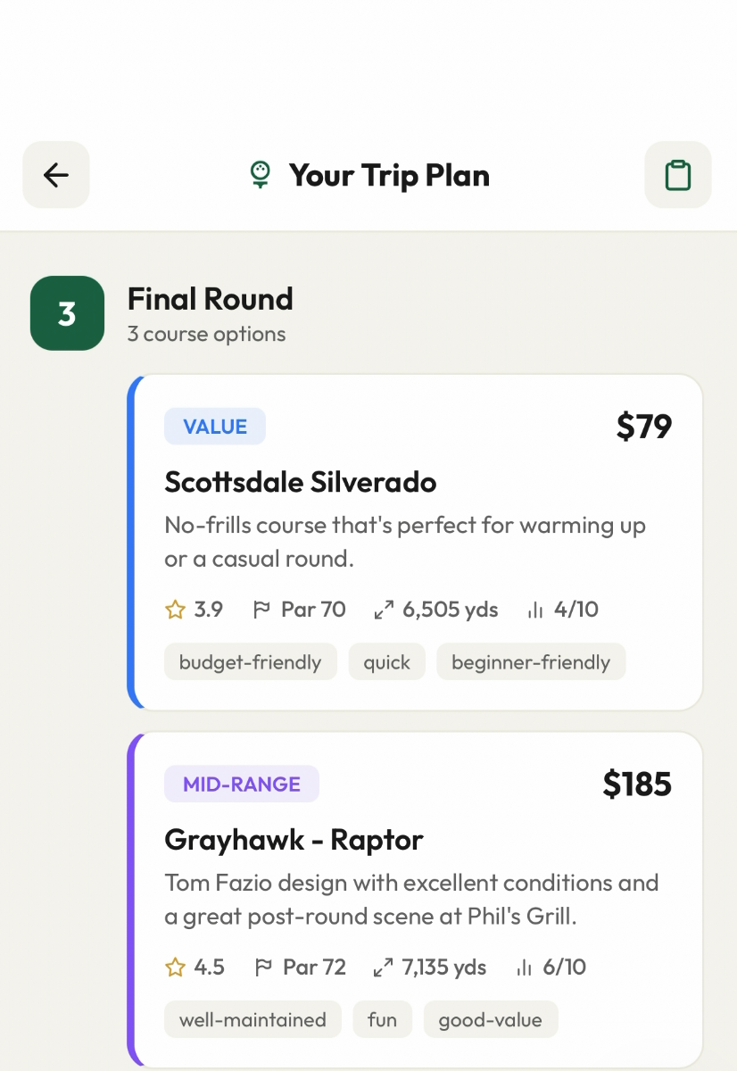Go back using the arrow button
The image size is (737, 1071).
56,175
